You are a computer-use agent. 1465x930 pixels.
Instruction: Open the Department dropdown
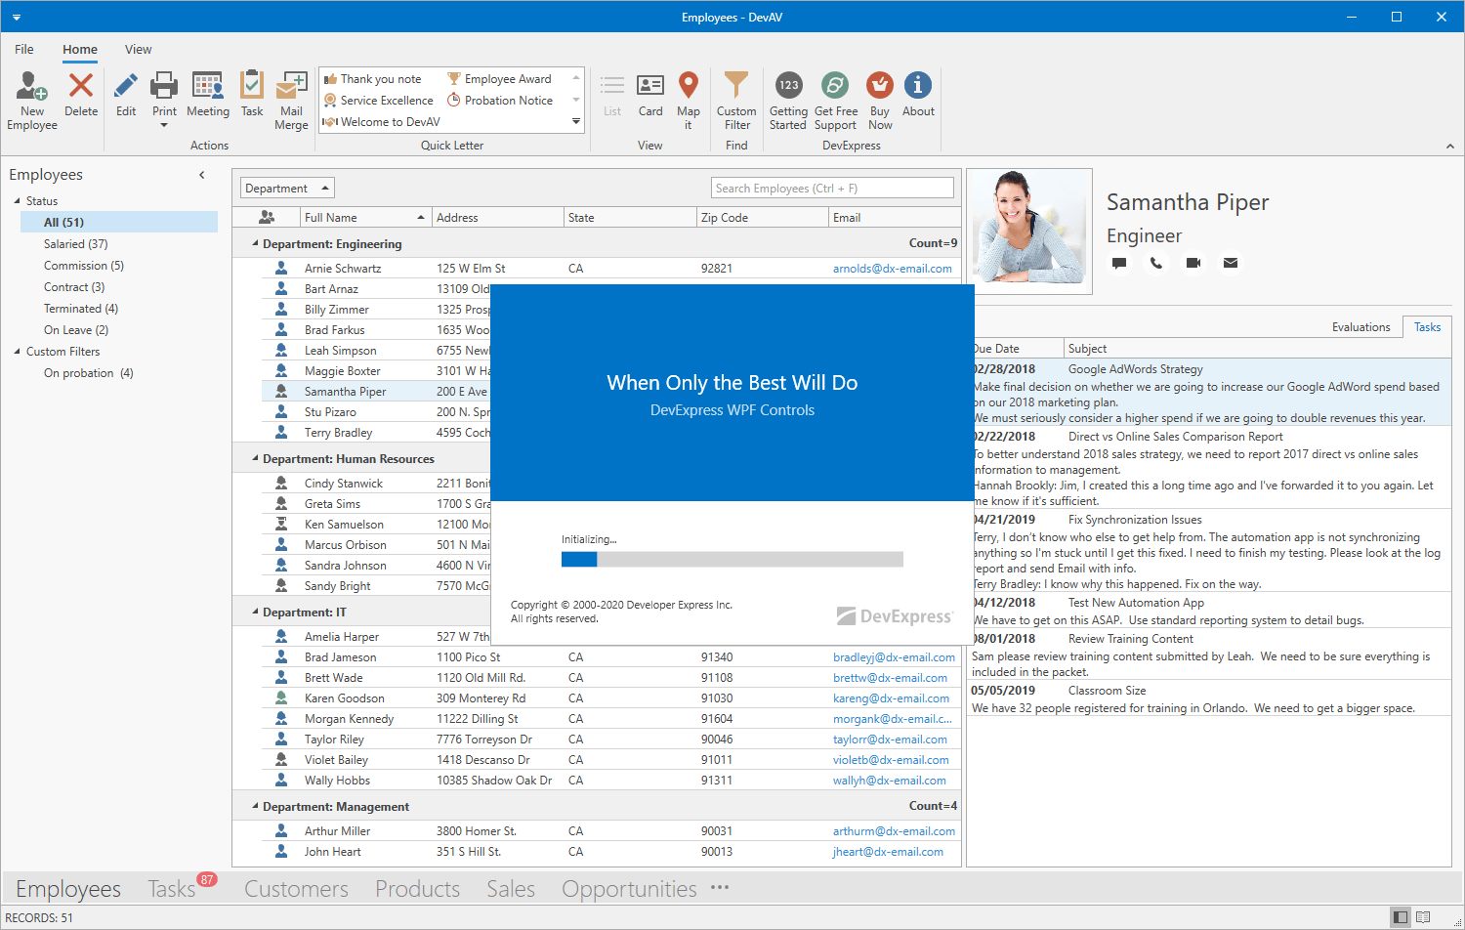(x=287, y=188)
